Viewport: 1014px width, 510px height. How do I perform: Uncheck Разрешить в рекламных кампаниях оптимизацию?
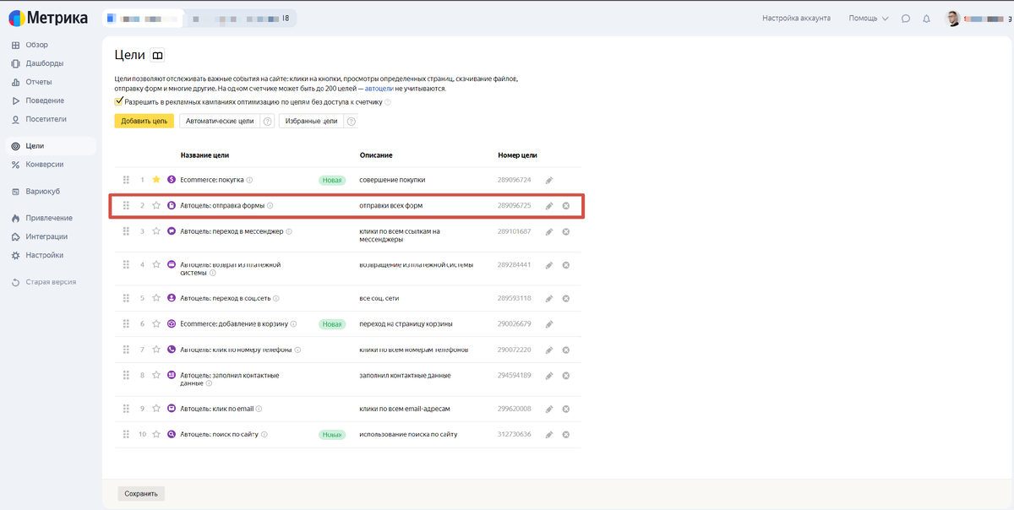pyautogui.click(x=119, y=101)
